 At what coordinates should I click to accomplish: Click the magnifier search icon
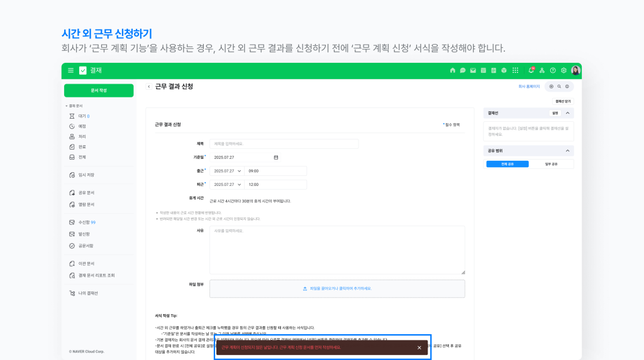559,87
